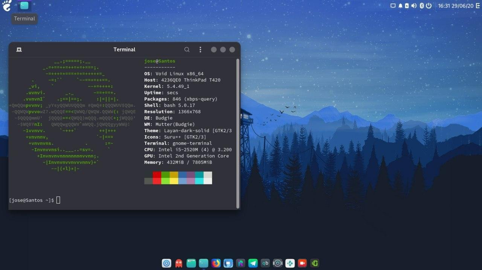Click the 'OS: Void Linux x86_64' line
482x270 pixels.
pos(174,74)
